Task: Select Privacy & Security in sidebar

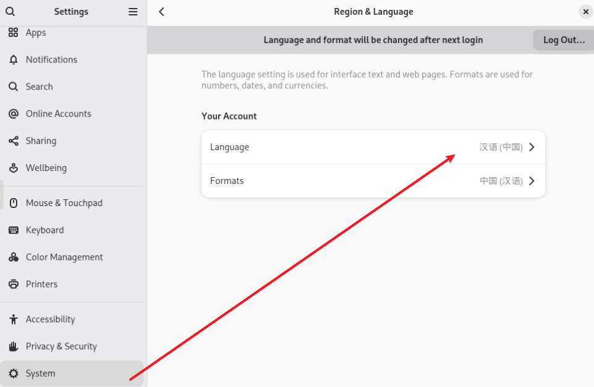Action: pyautogui.click(x=61, y=346)
